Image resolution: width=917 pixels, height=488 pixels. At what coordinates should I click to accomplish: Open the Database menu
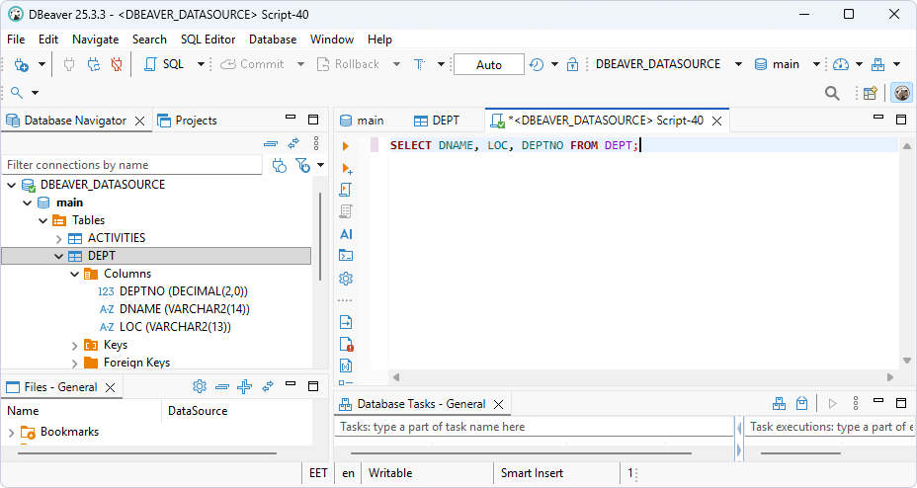point(273,40)
